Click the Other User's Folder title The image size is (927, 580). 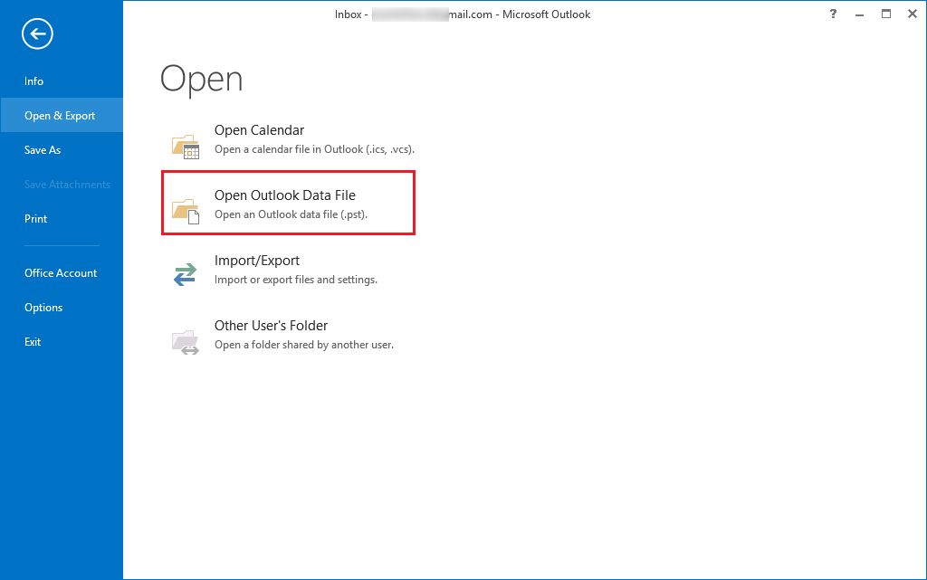coord(271,326)
